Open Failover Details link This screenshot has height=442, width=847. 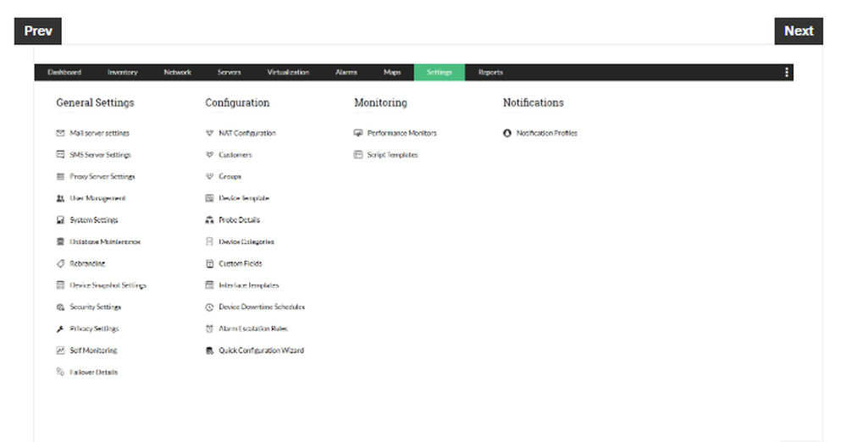[x=93, y=372]
